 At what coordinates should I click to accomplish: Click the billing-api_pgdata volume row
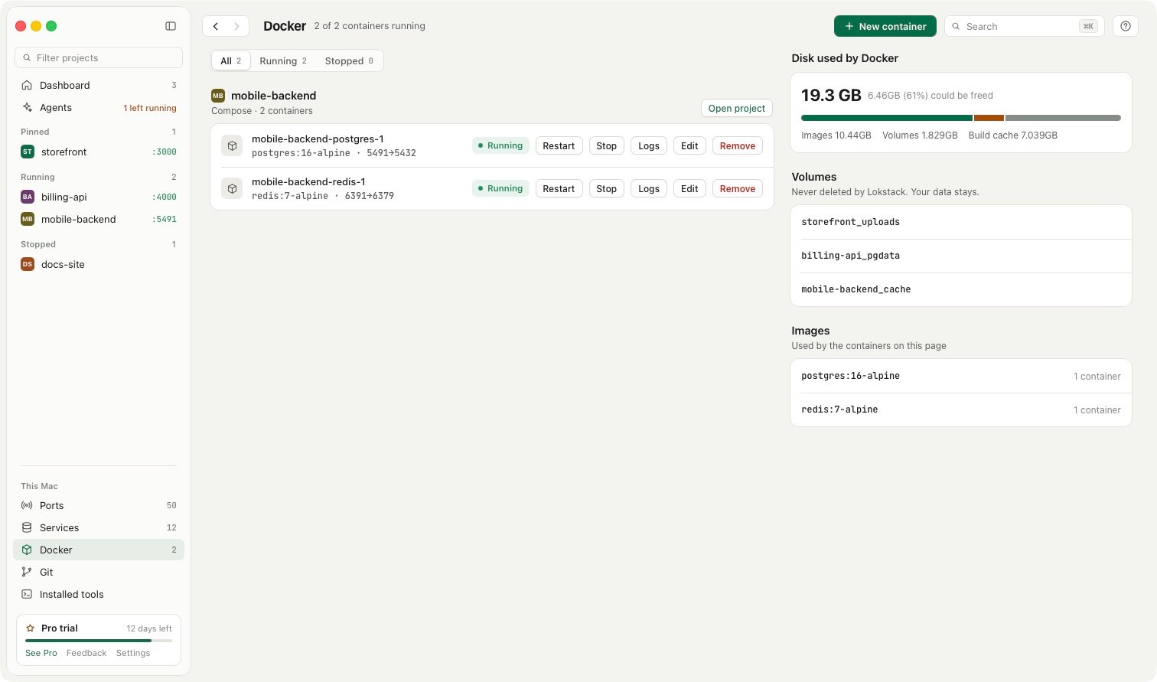[961, 256]
